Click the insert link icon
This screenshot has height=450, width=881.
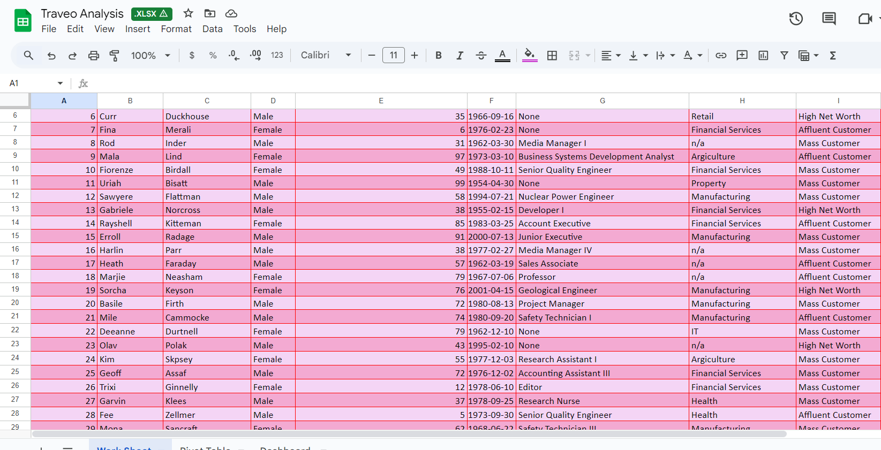(x=721, y=55)
